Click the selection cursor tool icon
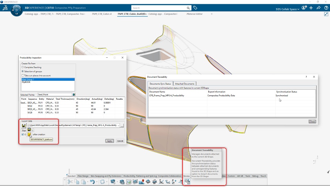The height and width of the screenshot is (188, 330). (113, 182)
